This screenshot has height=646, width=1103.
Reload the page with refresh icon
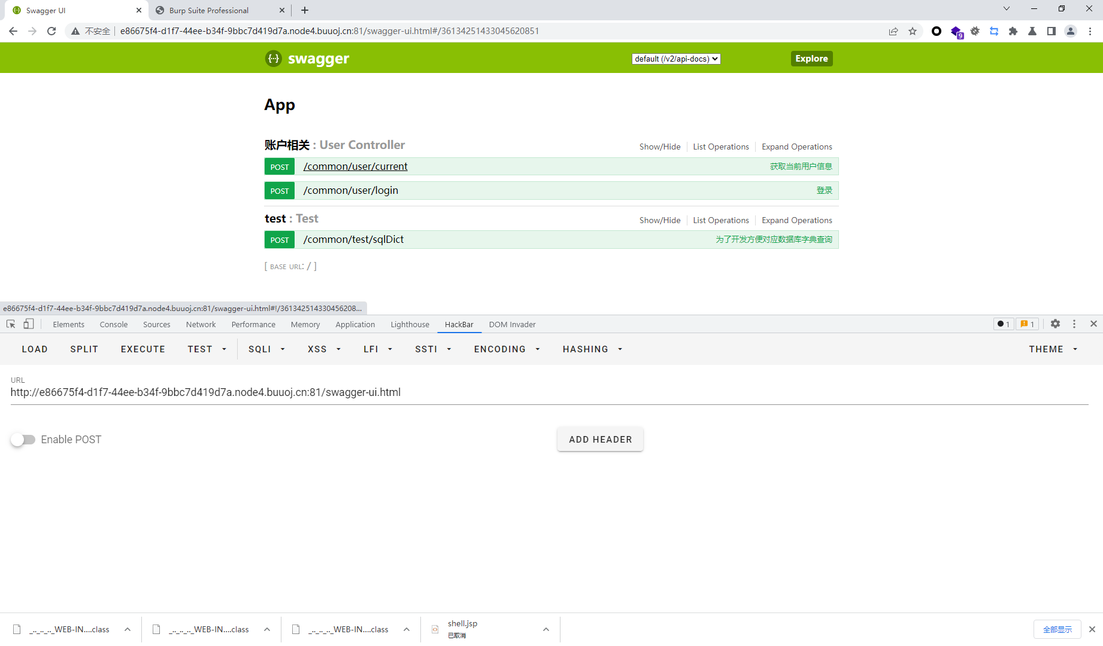(51, 31)
